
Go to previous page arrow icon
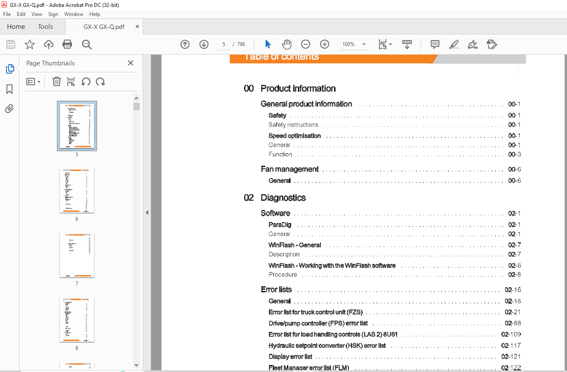(x=185, y=44)
